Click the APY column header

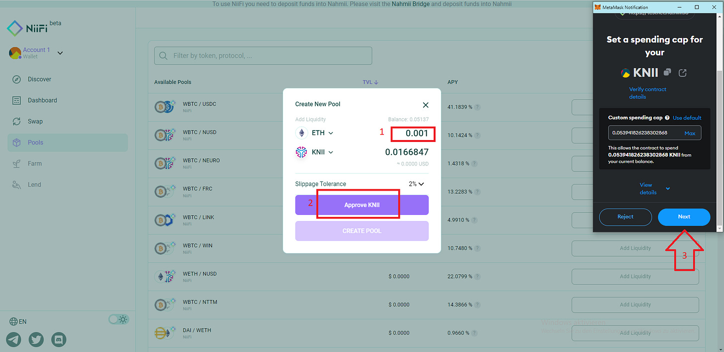(452, 82)
